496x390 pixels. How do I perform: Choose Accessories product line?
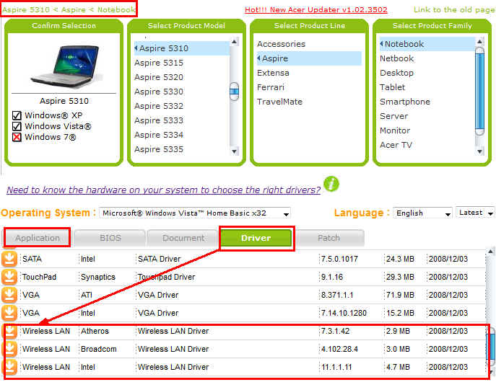point(282,44)
